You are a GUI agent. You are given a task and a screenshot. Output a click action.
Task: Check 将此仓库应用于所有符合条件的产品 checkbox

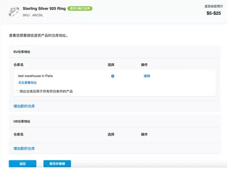(17, 92)
